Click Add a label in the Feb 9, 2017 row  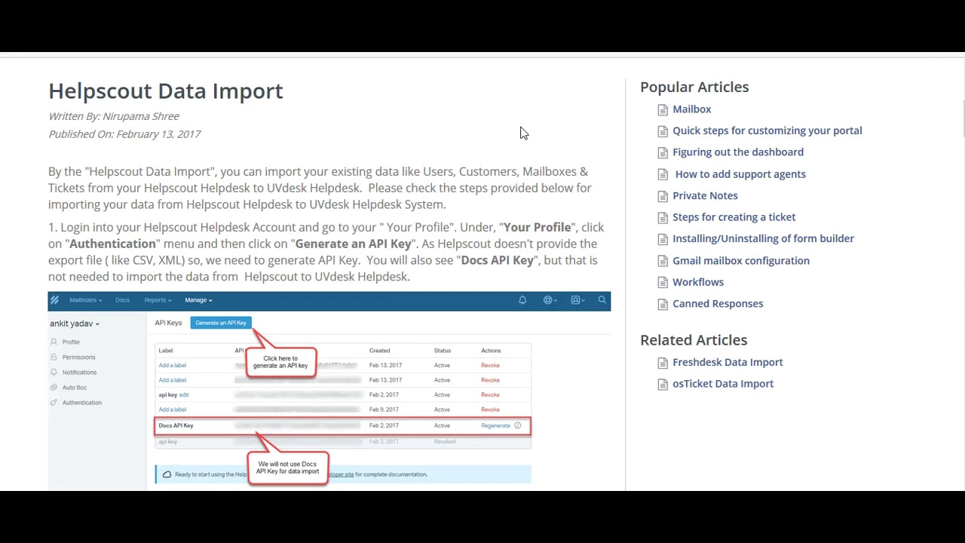172,410
